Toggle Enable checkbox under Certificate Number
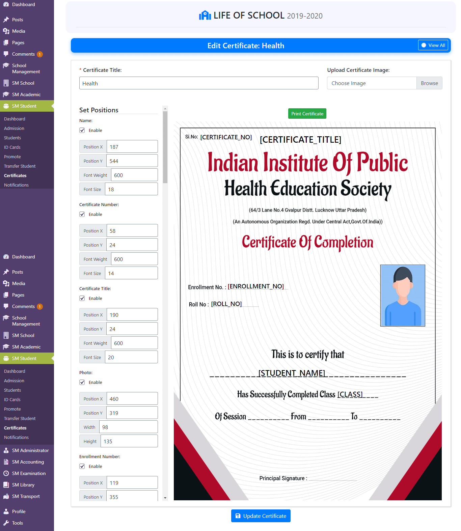 point(82,214)
